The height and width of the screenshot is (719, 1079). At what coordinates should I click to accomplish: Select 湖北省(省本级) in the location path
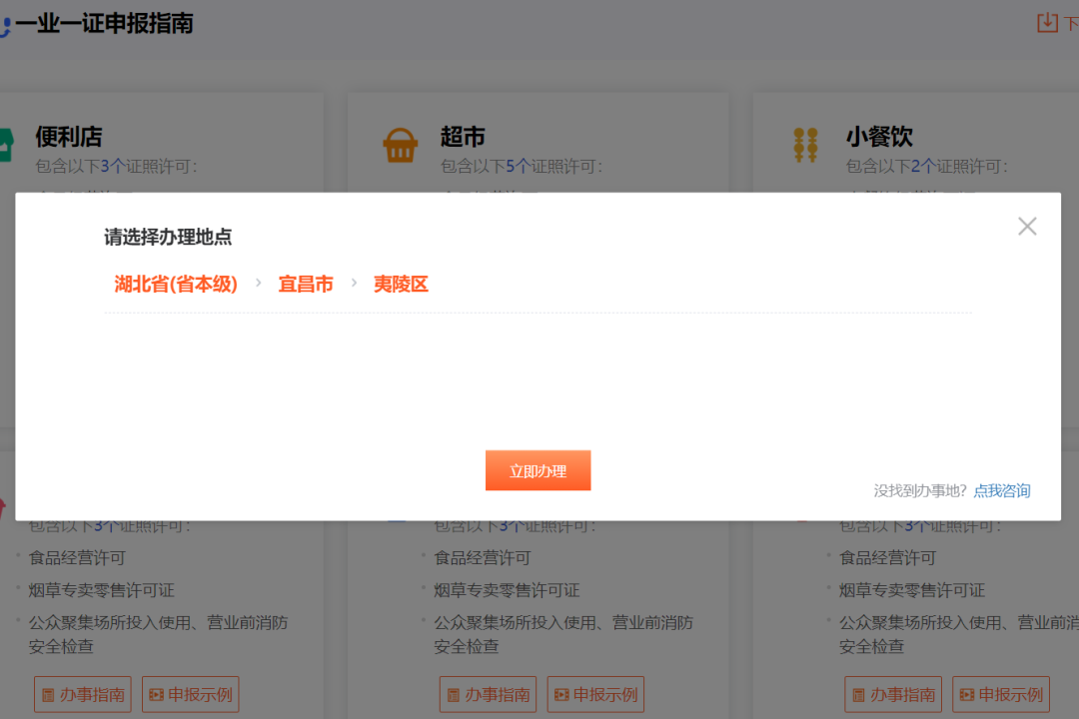point(176,285)
